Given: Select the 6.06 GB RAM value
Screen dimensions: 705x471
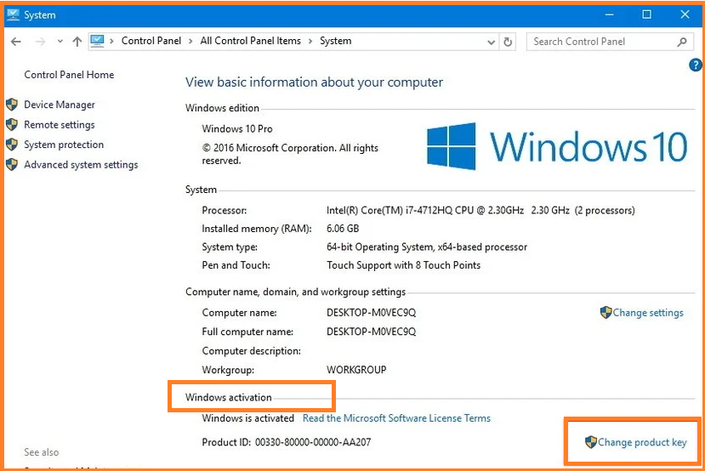Looking at the screenshot, I should (343, 229).
